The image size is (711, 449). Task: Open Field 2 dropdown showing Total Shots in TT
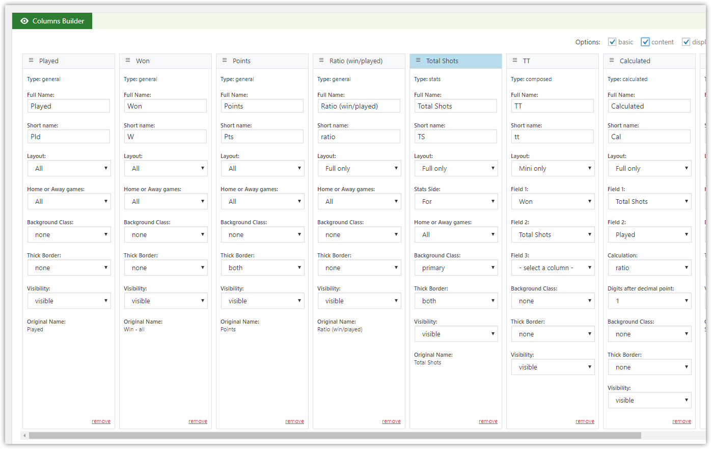[553, 234]
